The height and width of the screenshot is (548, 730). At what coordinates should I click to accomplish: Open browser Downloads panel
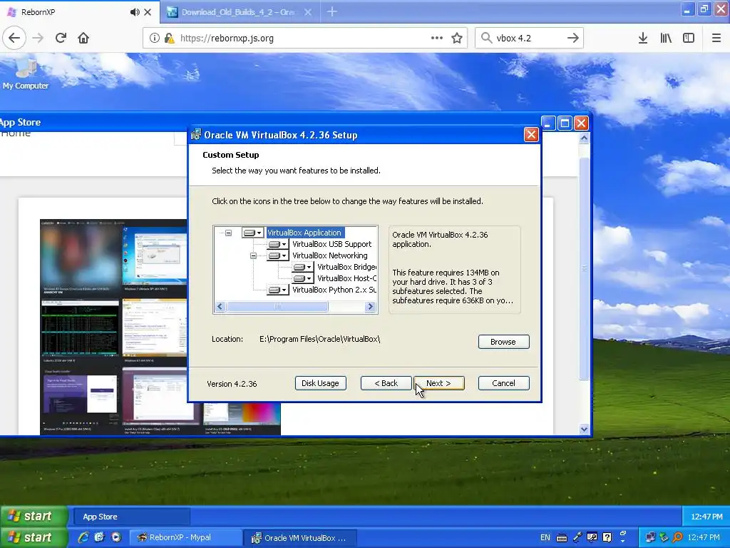[x=643, y=39]
